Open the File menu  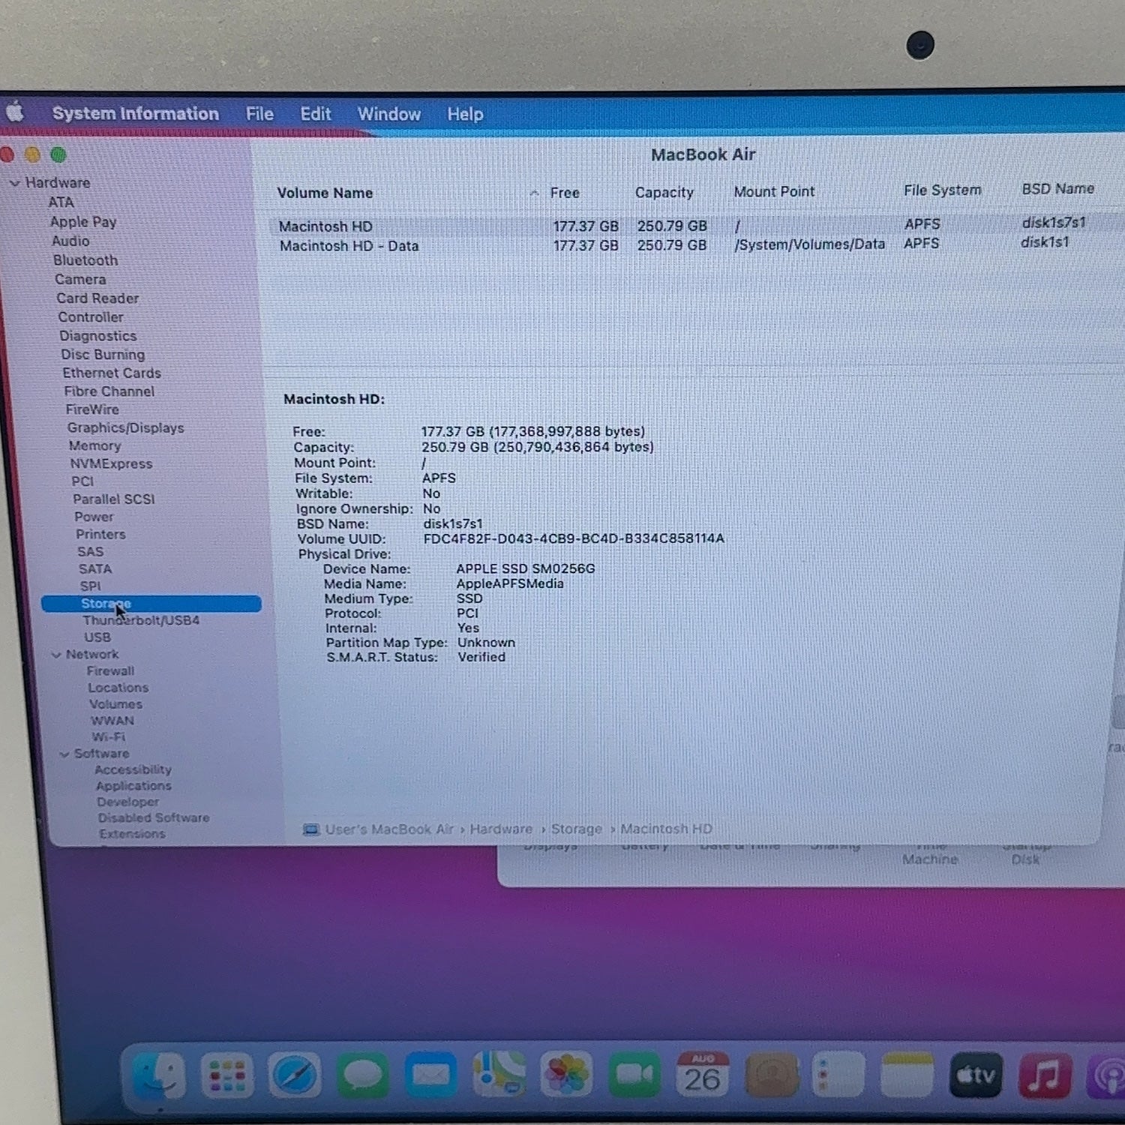pos(259,114)
